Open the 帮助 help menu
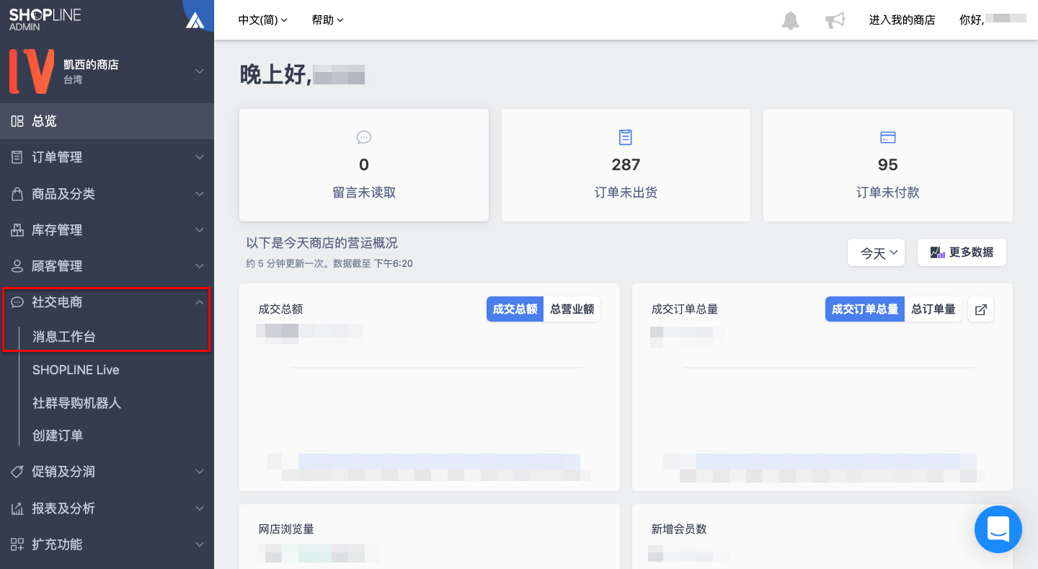 tap(328, 20)
